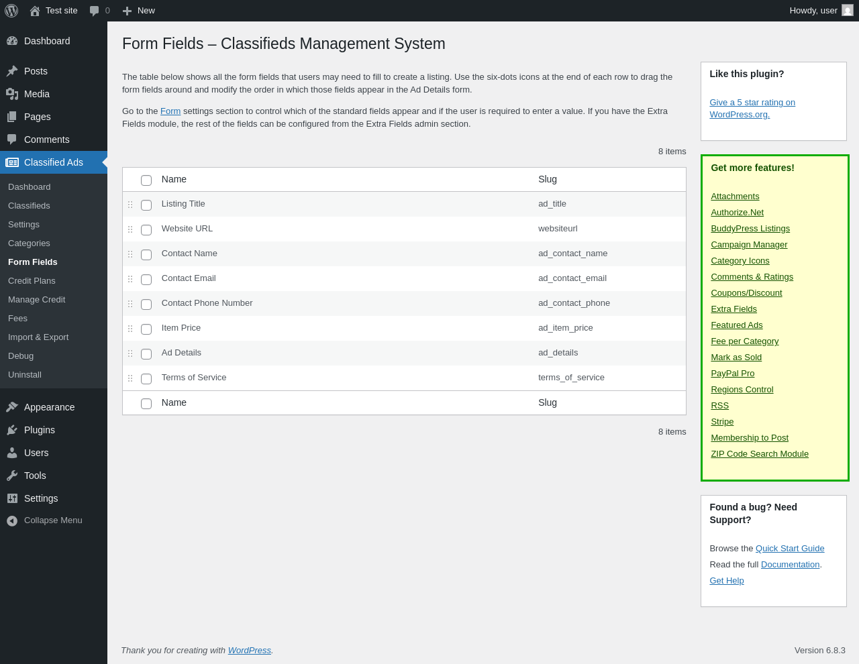Go to Import & Export submenu
Image resolution: width=859 pixels, height=664 pixels.
click(38, 337)
